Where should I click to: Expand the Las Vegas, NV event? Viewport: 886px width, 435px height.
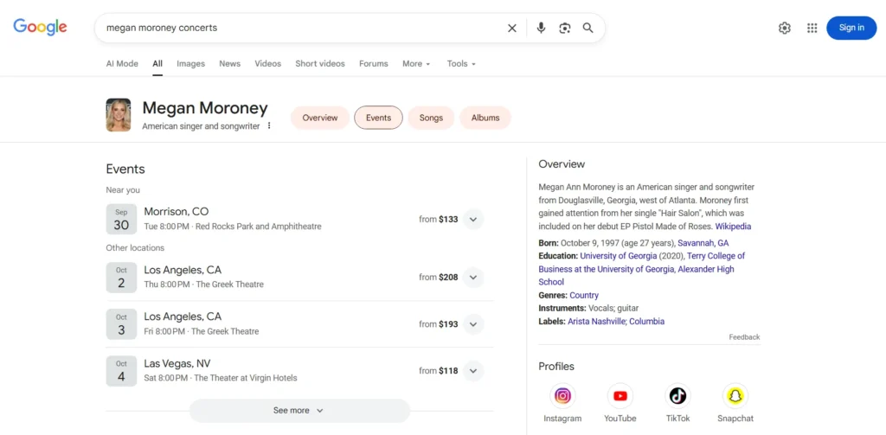[473, 371]
